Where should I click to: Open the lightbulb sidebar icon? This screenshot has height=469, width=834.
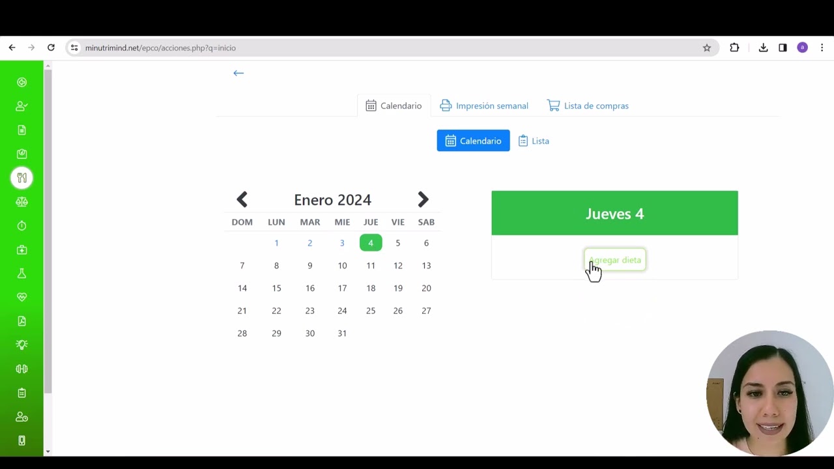(x=22, y=345)
